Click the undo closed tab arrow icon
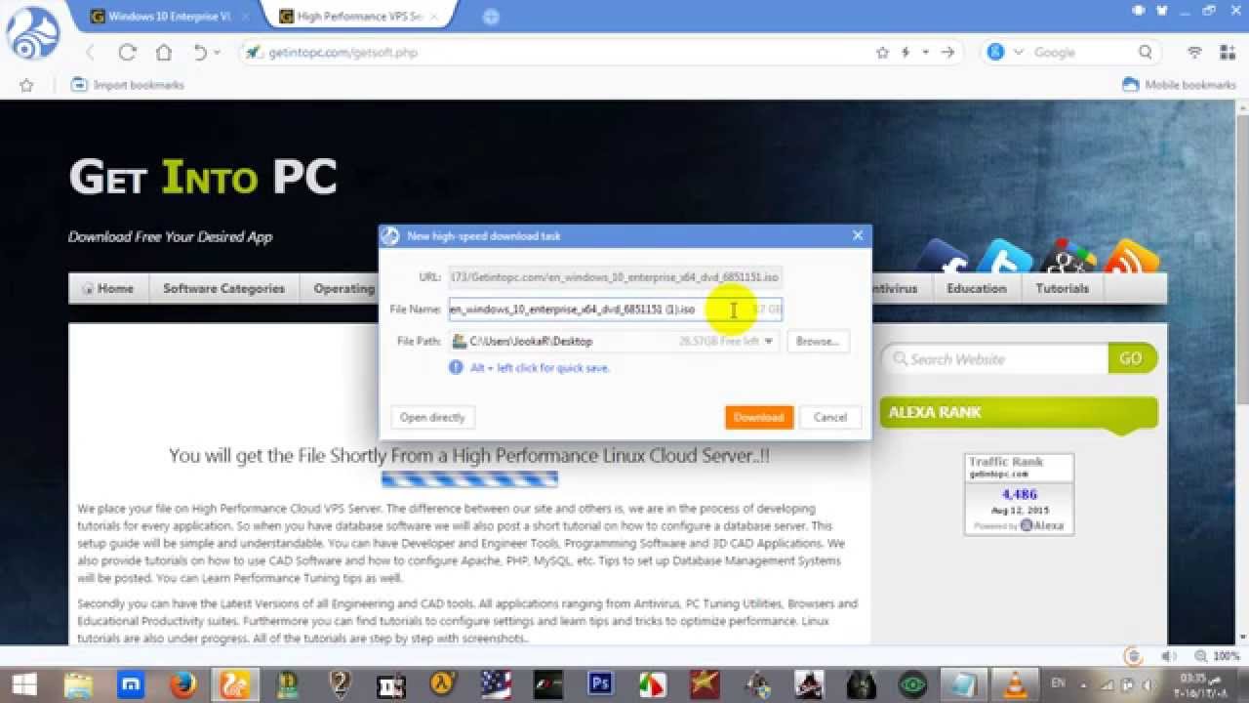The image size is (1249, 703). pos(199,53)
